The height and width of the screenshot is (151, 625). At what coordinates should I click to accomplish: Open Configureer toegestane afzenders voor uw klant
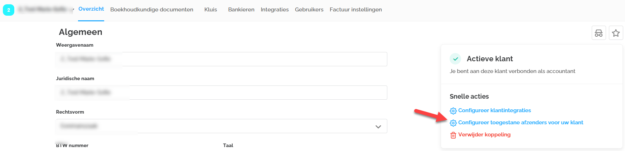pyautogui.click(x=520, y=123)
